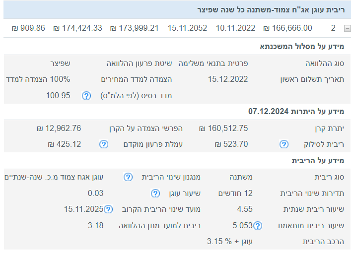
Task: Open the שיעור עוגן help icon
Action: coord(155,193)
